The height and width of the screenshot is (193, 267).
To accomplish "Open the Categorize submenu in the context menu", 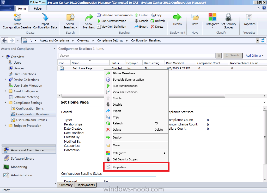I will 136,153.
